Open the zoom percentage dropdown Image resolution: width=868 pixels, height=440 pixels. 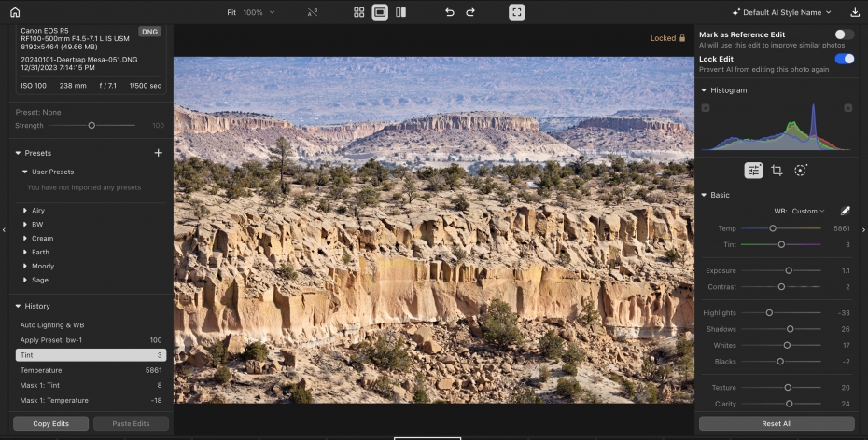point(259,12)
